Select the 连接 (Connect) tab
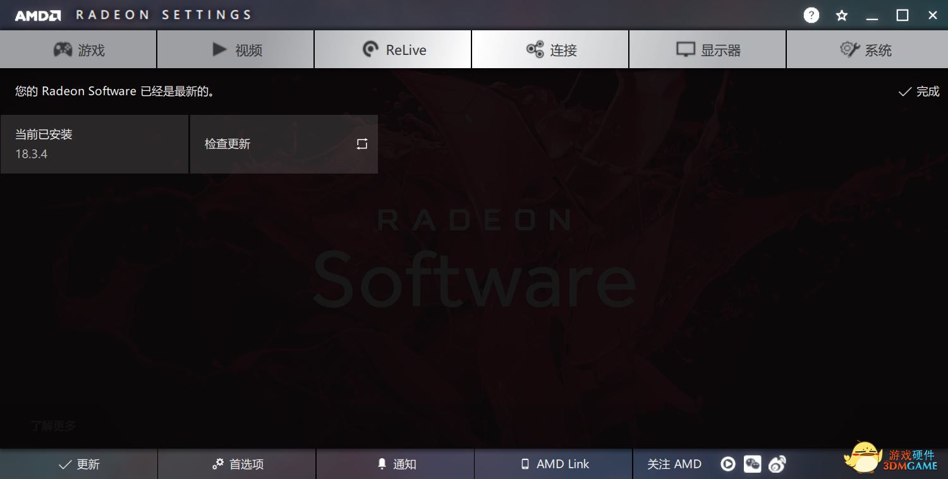Screen dimensions: 948x479 coord(550,50)
